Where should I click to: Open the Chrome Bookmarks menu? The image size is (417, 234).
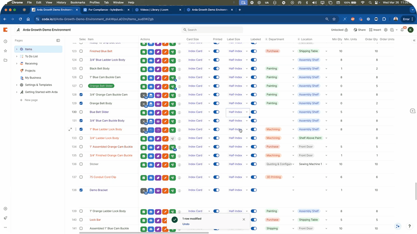78,2
